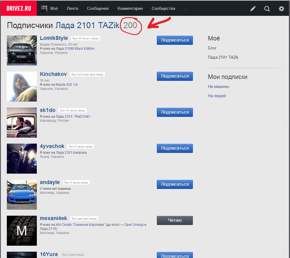Click the 'был 10 минут назад' status label
The width and height of the screenshot is (290, 258).
tap(85, 38)
